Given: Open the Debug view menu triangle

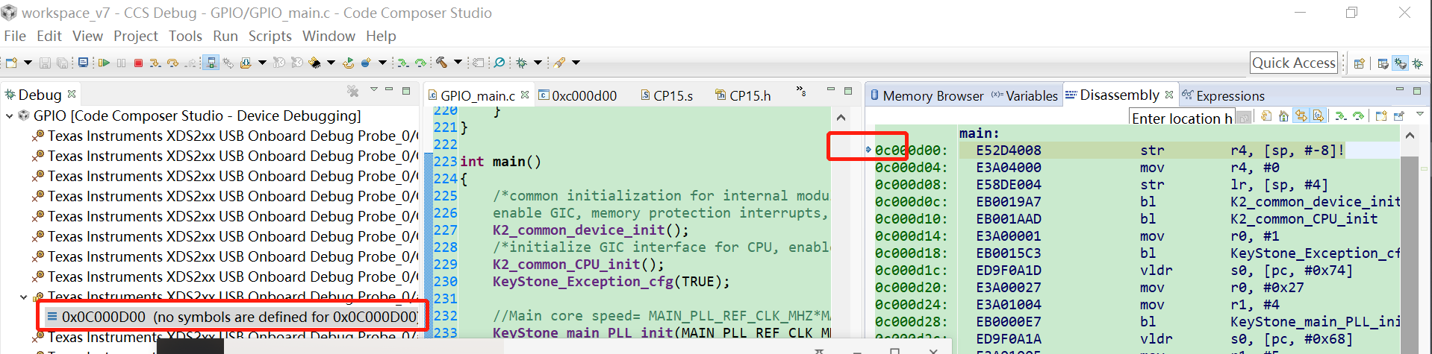Looking at the screenshot, I should [374, 89].
